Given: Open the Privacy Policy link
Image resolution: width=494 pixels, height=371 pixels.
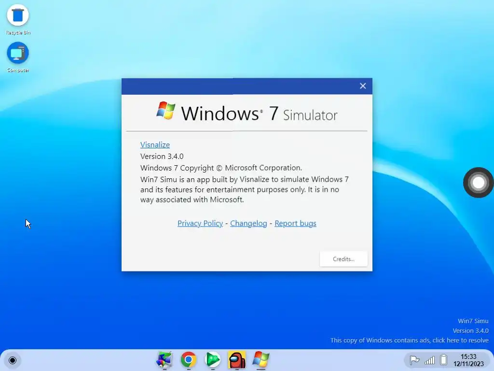Looking at the screenshot, I should pyautogui.click(x=200, y=223).
